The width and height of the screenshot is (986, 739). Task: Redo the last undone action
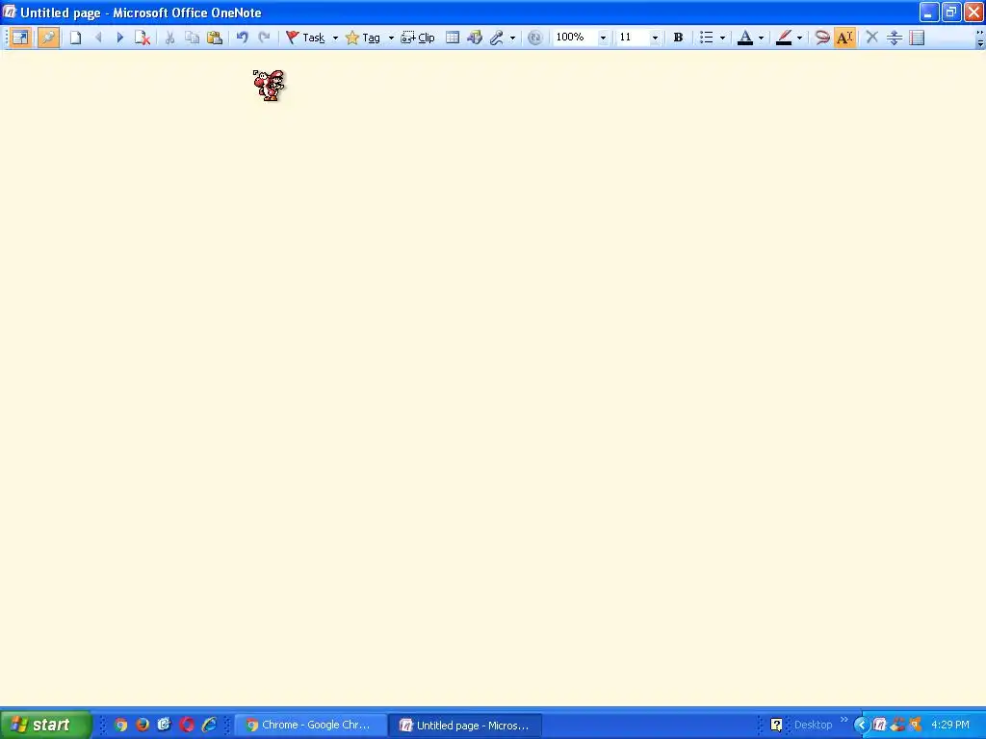click(x=264, y=38)
